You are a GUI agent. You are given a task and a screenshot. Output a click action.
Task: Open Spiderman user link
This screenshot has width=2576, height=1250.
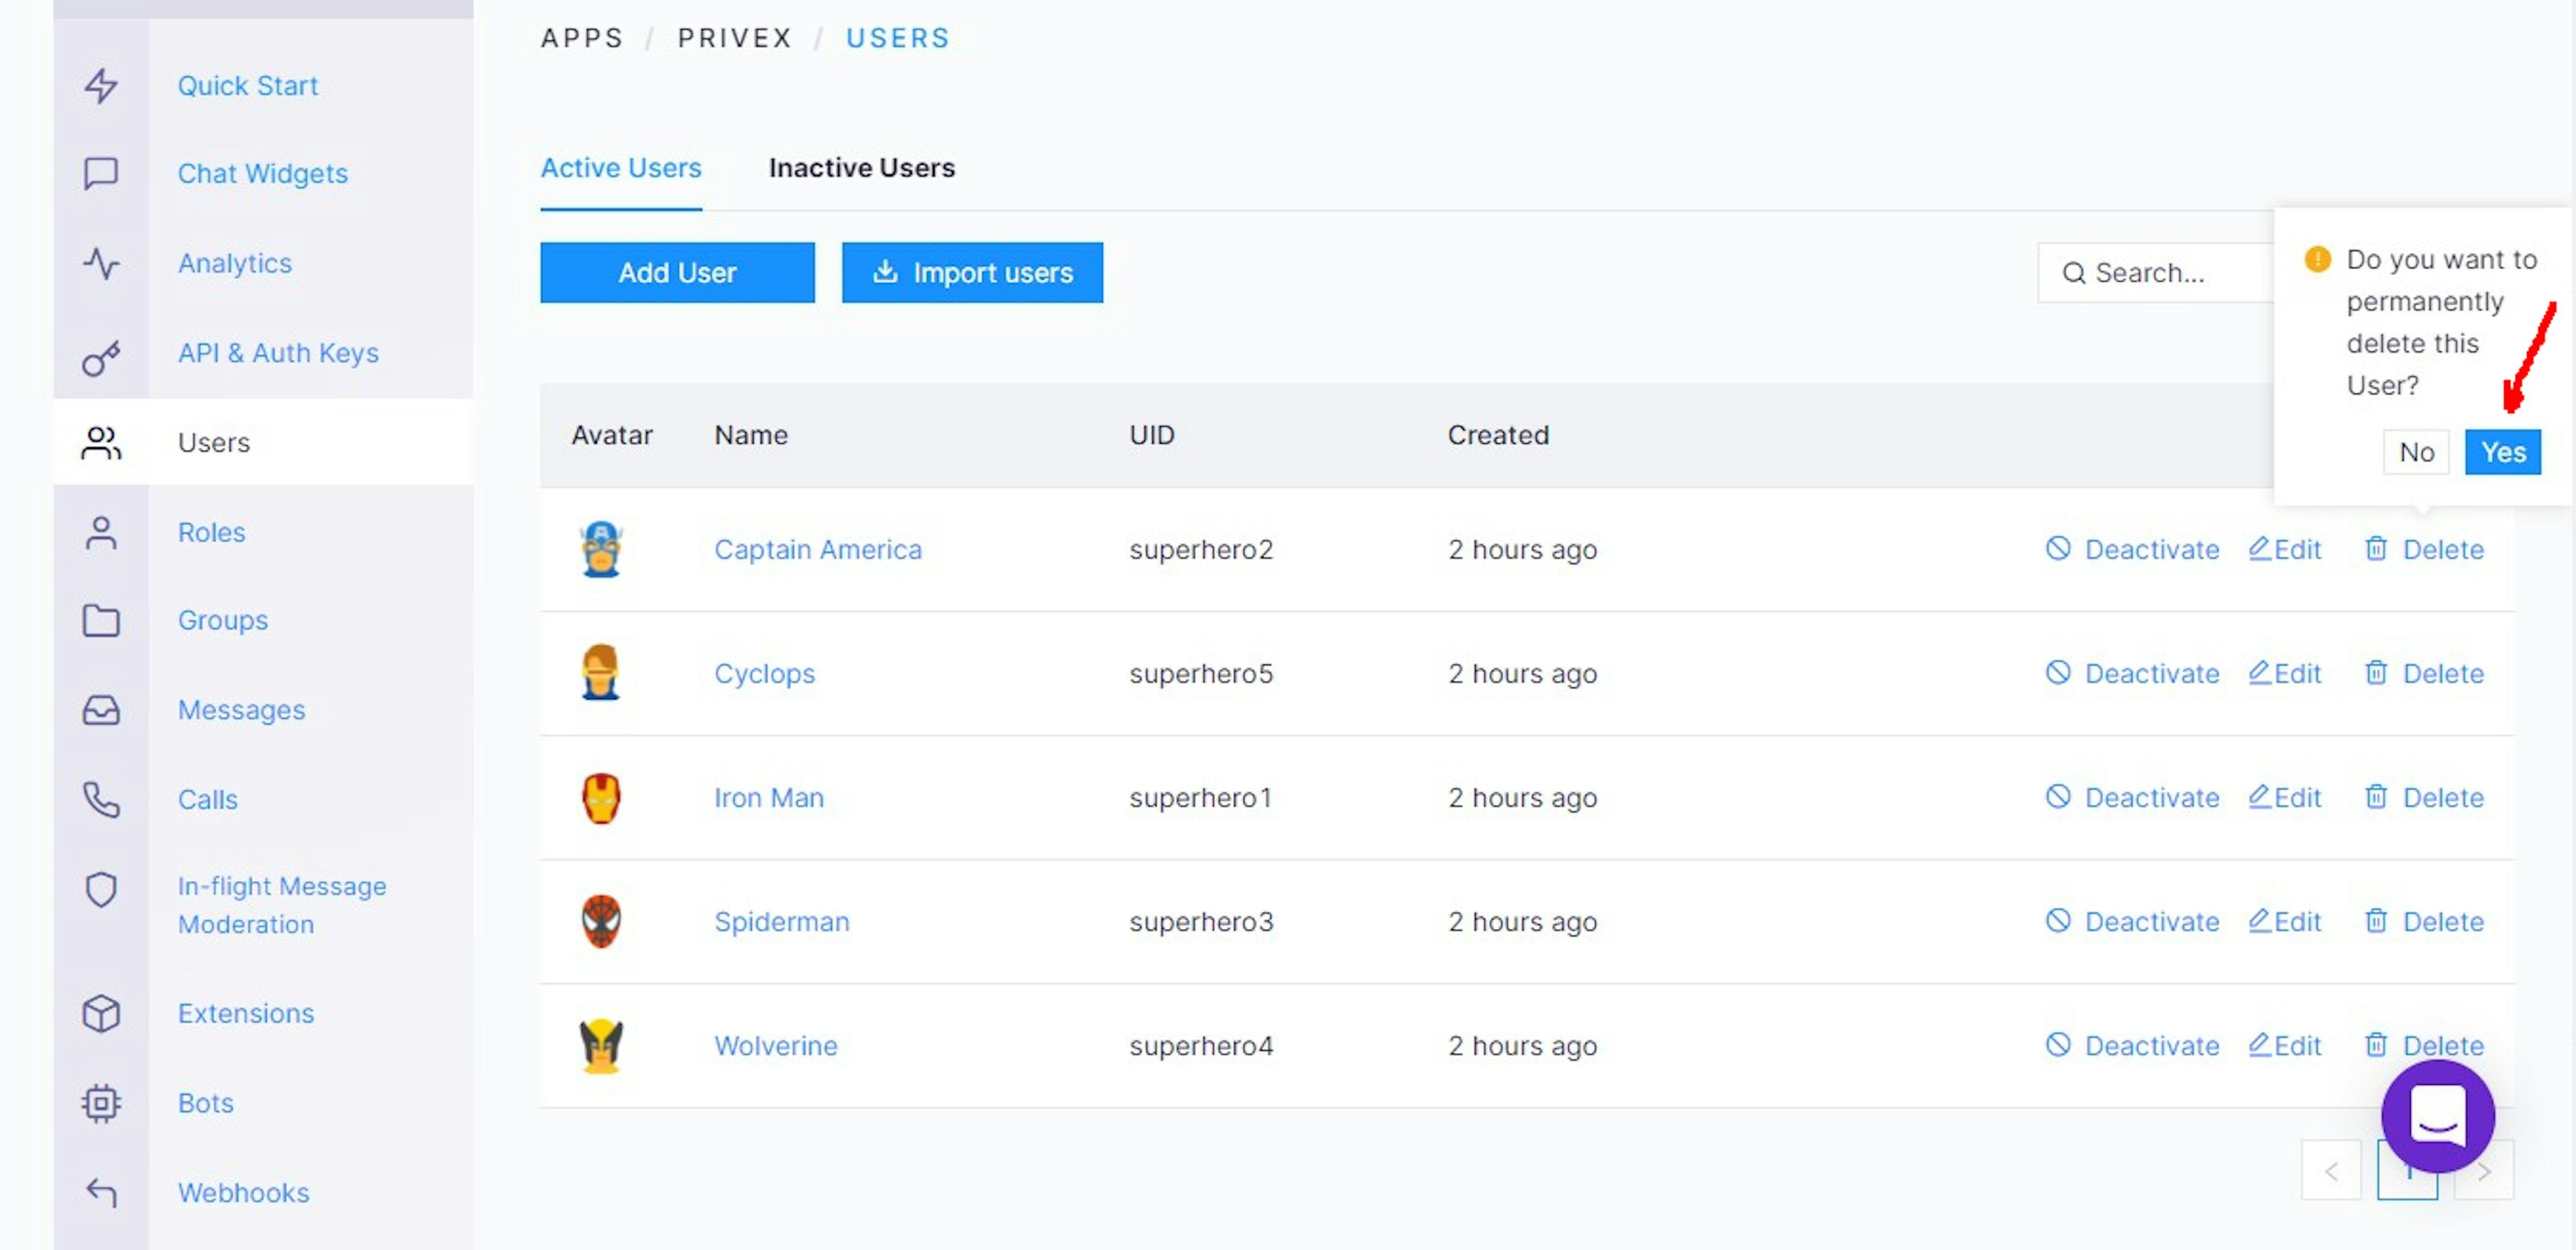pyautogui.click(x=781, y=922)
